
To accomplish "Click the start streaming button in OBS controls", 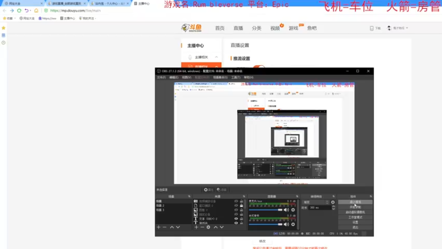I will (355, 202).
